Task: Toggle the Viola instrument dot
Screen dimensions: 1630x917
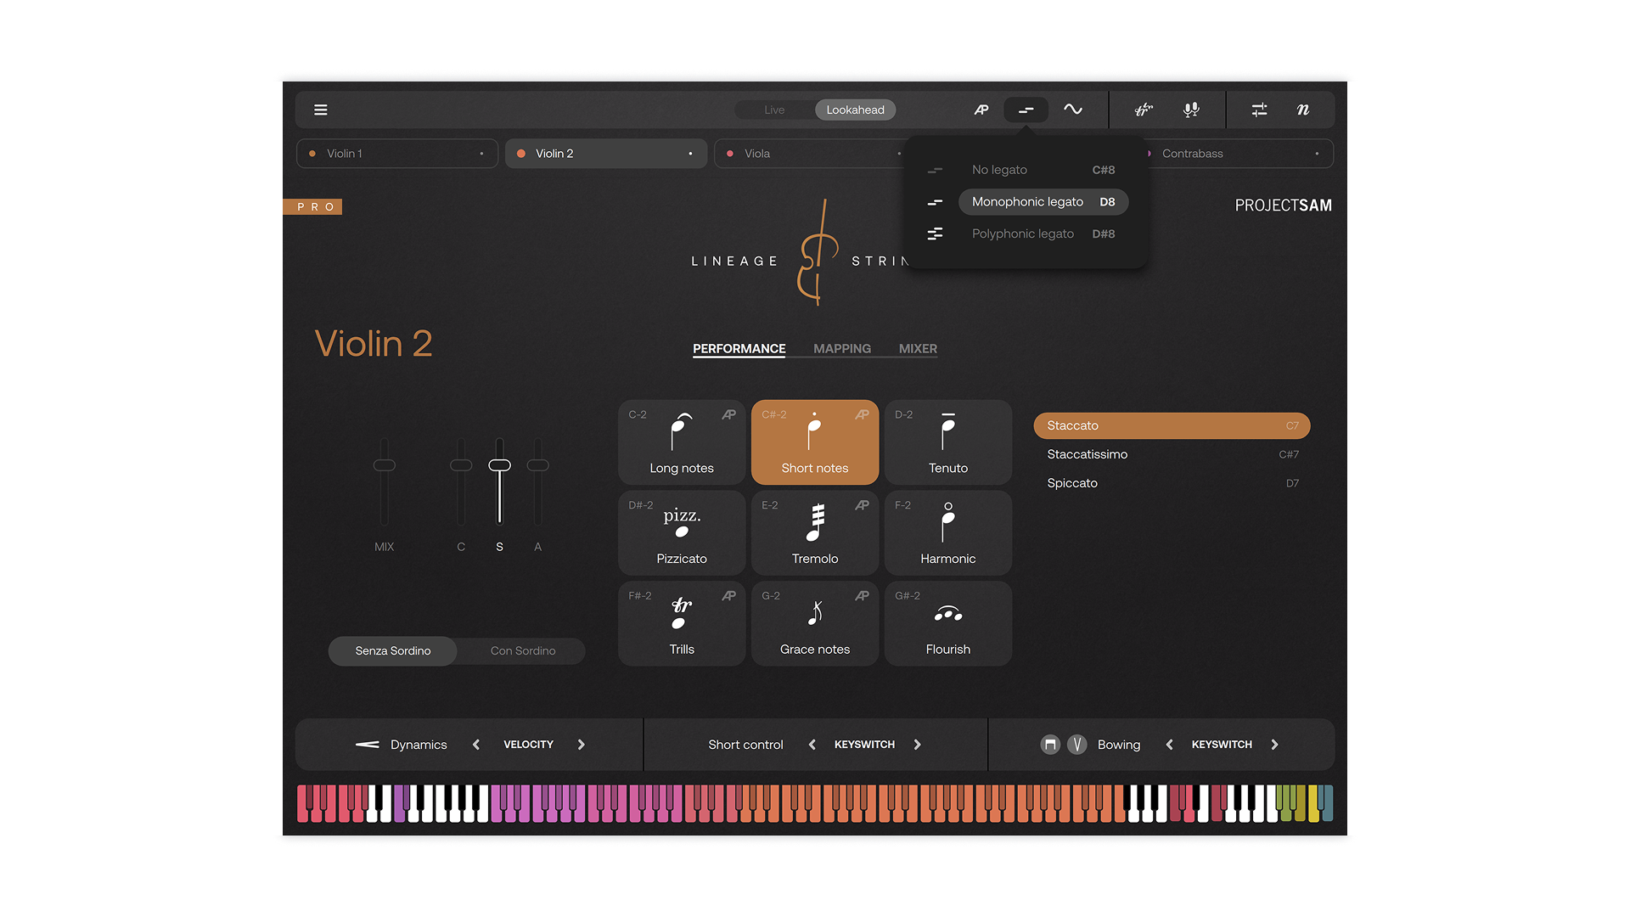Action: pos(730,154)
